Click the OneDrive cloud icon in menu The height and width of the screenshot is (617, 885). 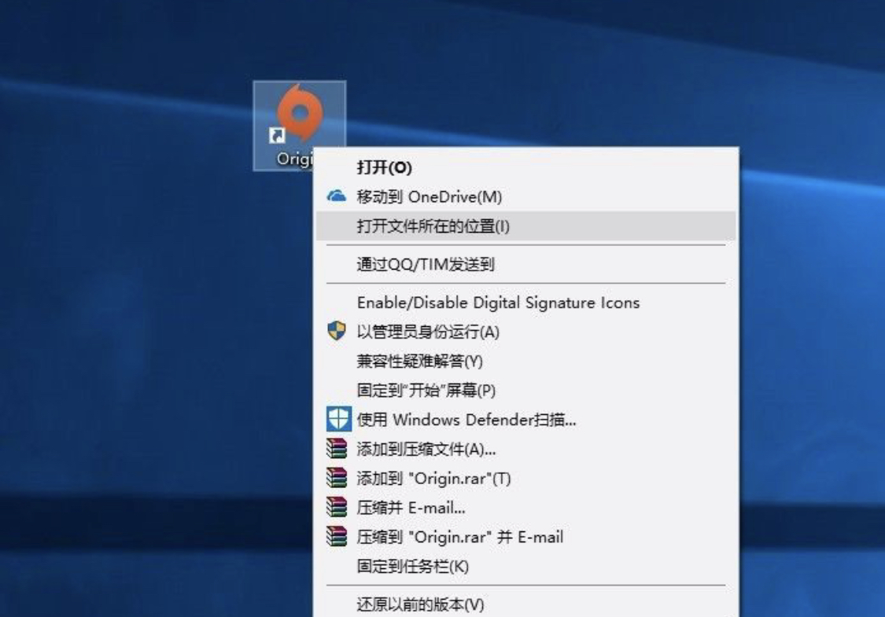tap(337, 196)
